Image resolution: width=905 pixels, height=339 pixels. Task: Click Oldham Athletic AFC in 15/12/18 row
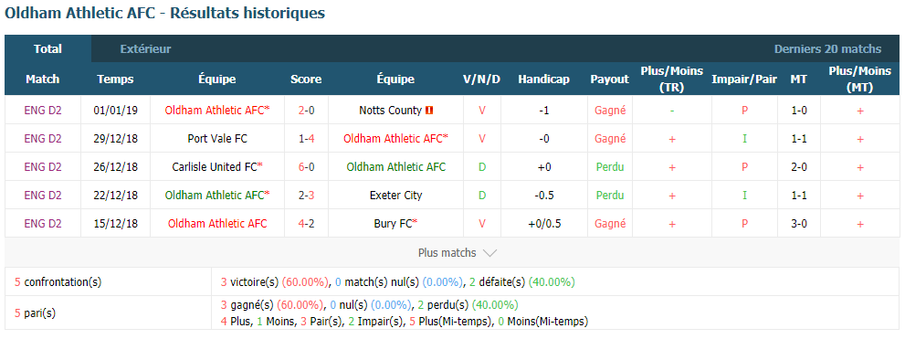coord(217,224)
